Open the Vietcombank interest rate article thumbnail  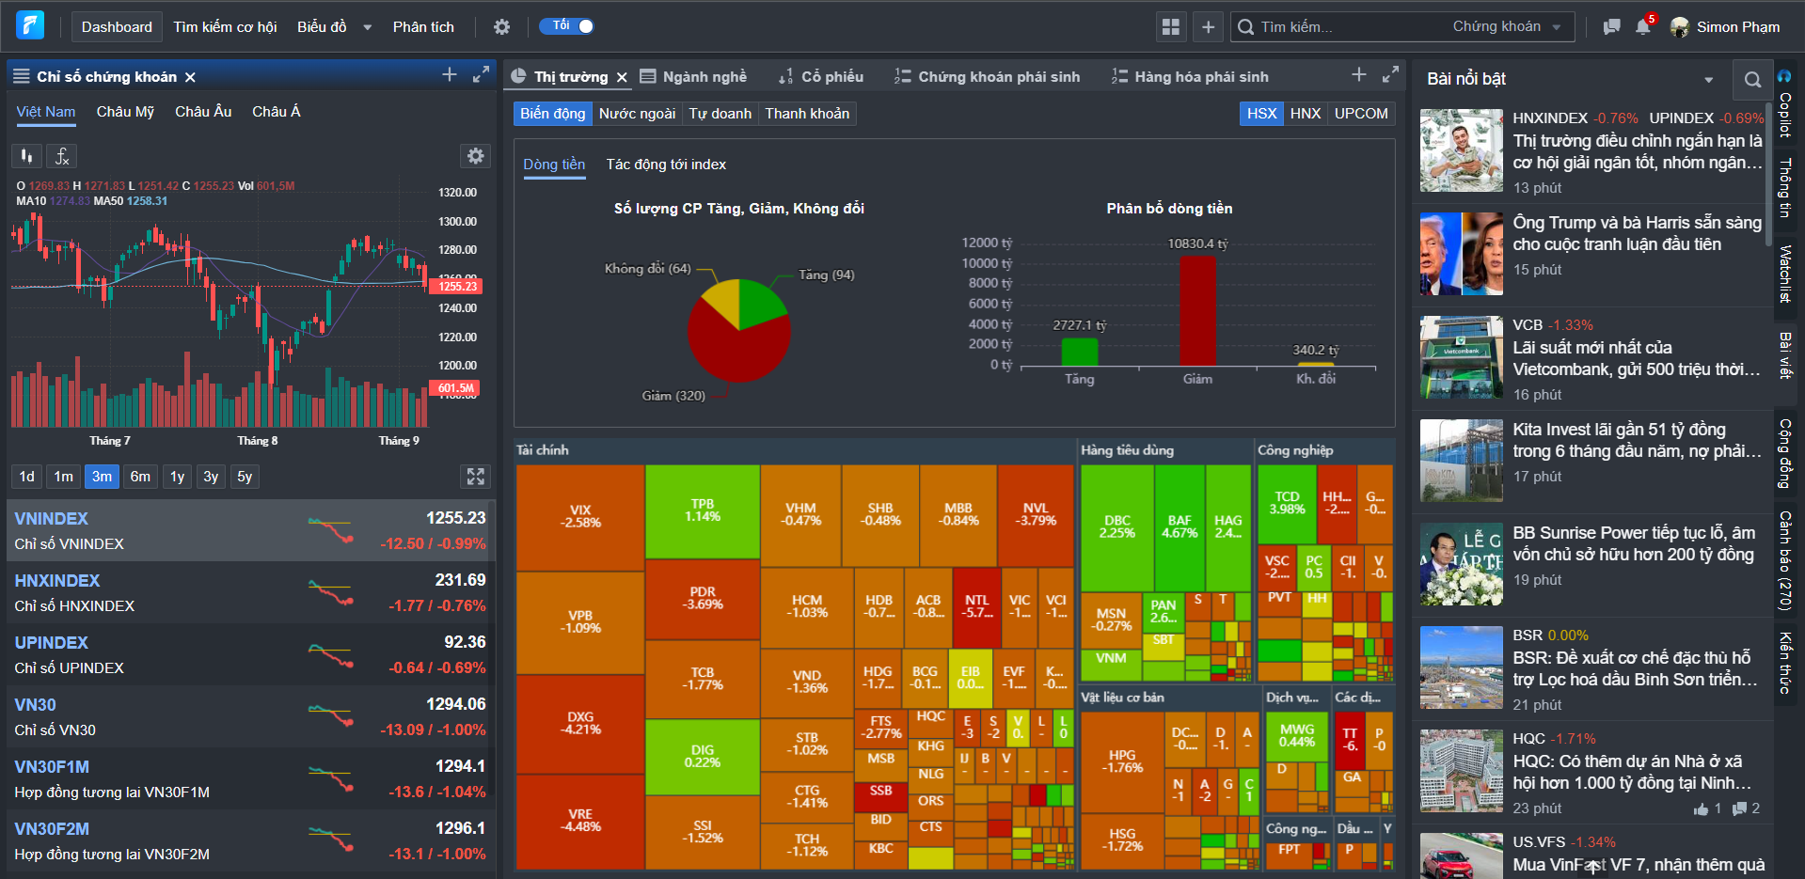tap(1461, 357)
